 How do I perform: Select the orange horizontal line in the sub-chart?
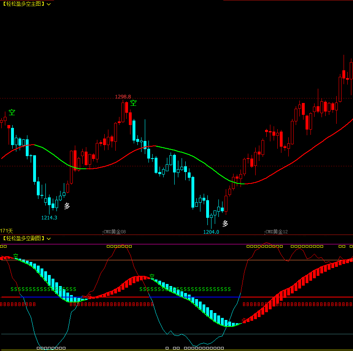tap(177, 260)
